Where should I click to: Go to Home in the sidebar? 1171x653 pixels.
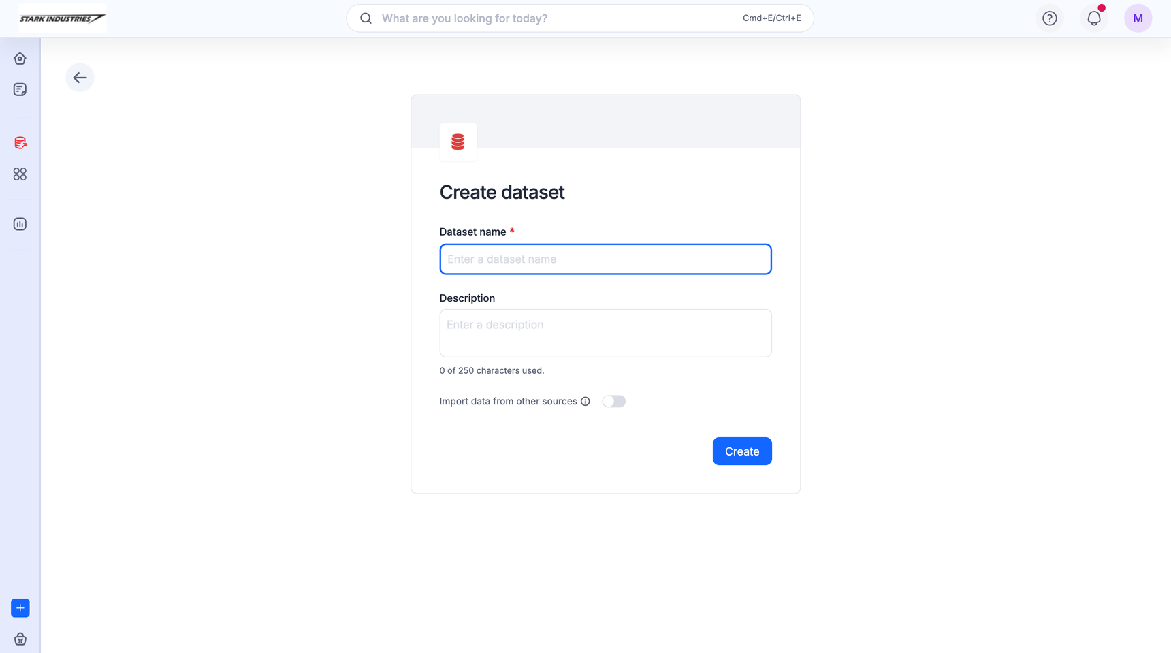click(20, 59)
